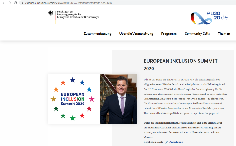This screenshot has width=236, height=146.
Task: Click the Beauftragter der Bundesregierung header text
Action: tap(78, 14)
